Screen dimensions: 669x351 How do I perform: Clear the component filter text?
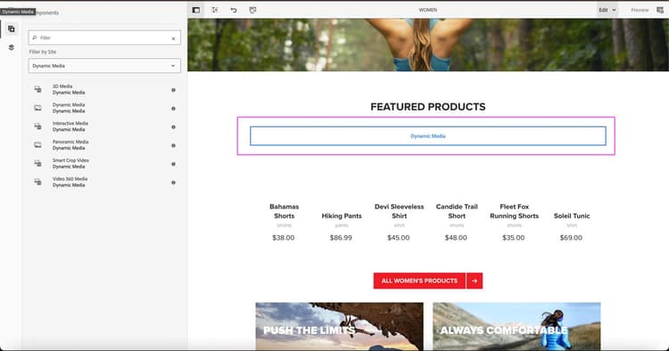173,38
